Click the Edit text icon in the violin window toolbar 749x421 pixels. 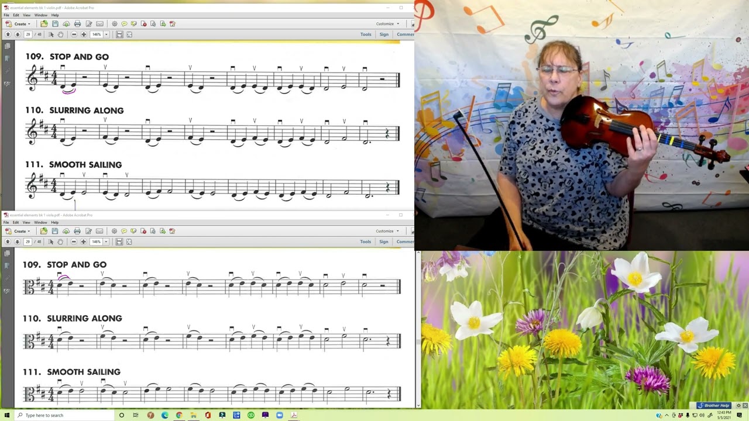pos(88,24)
